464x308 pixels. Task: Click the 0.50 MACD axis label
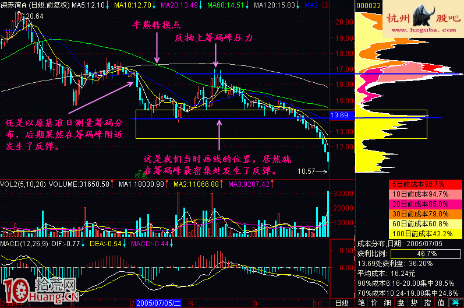[x=346, y=251]
